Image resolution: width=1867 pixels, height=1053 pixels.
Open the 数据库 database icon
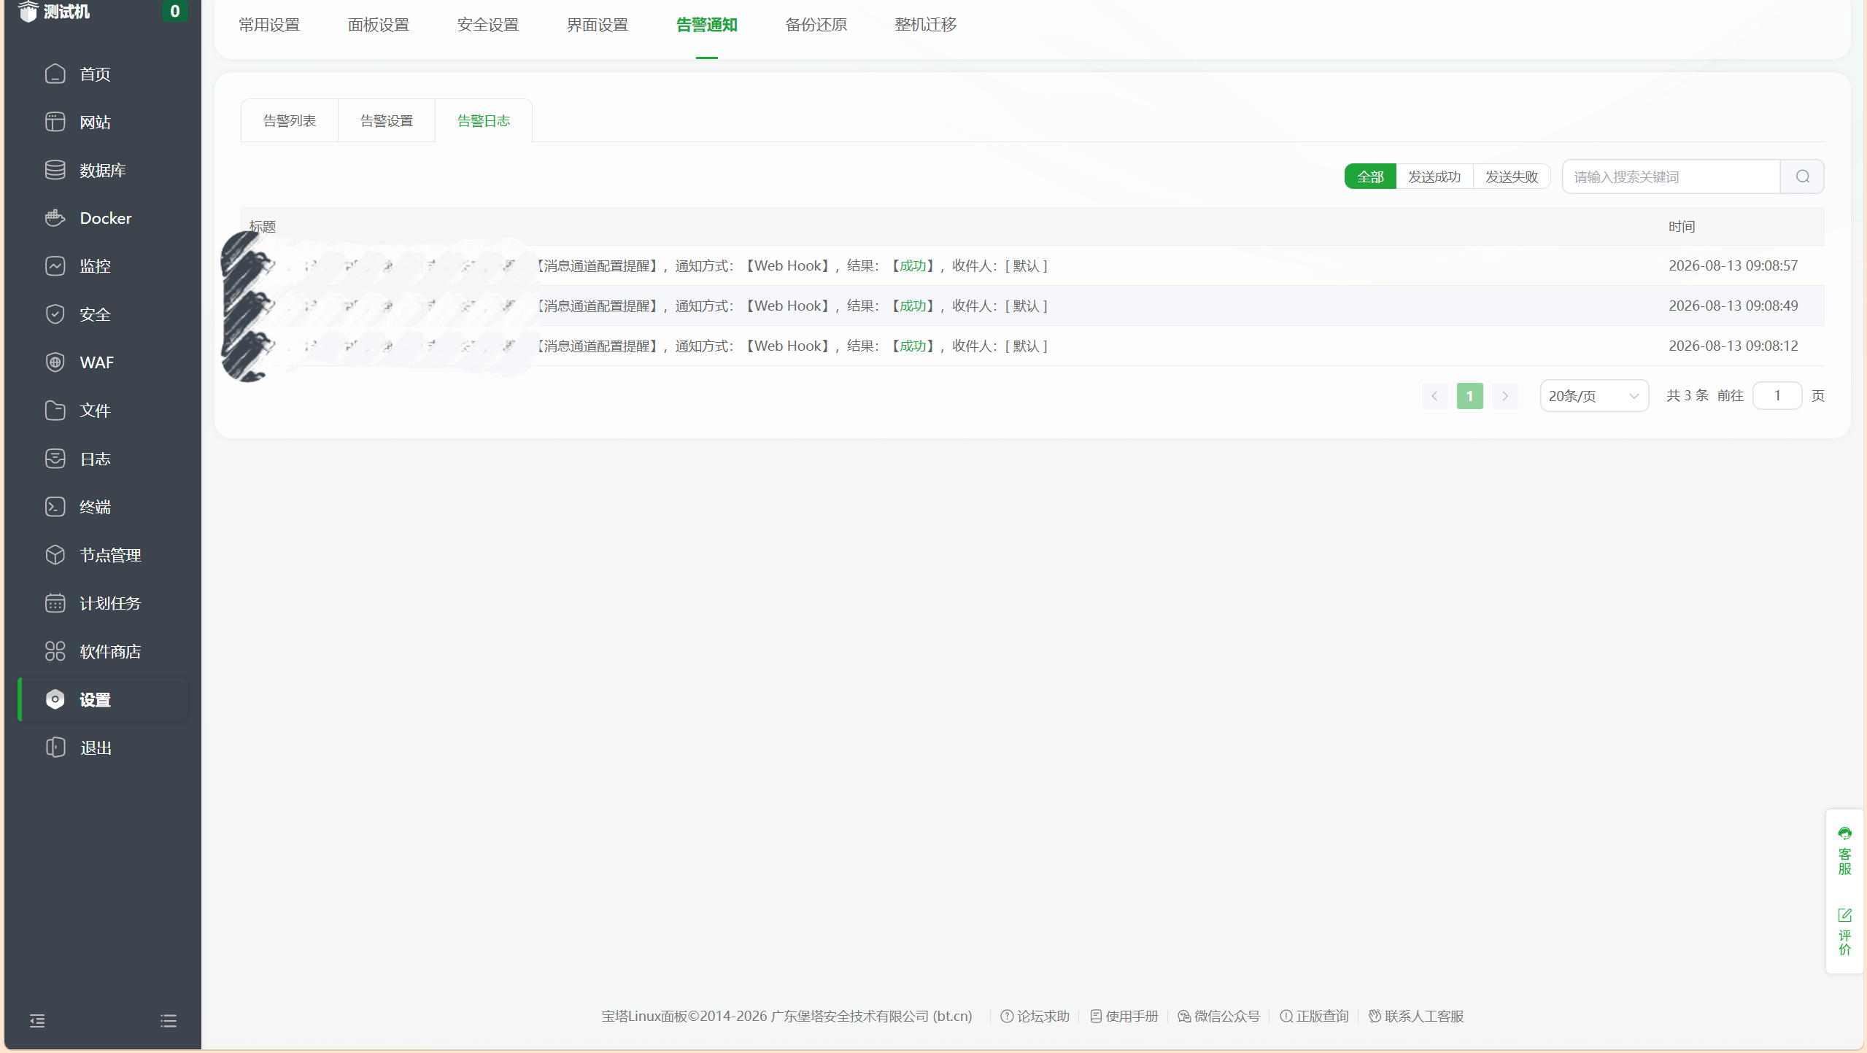coord(55,170)
